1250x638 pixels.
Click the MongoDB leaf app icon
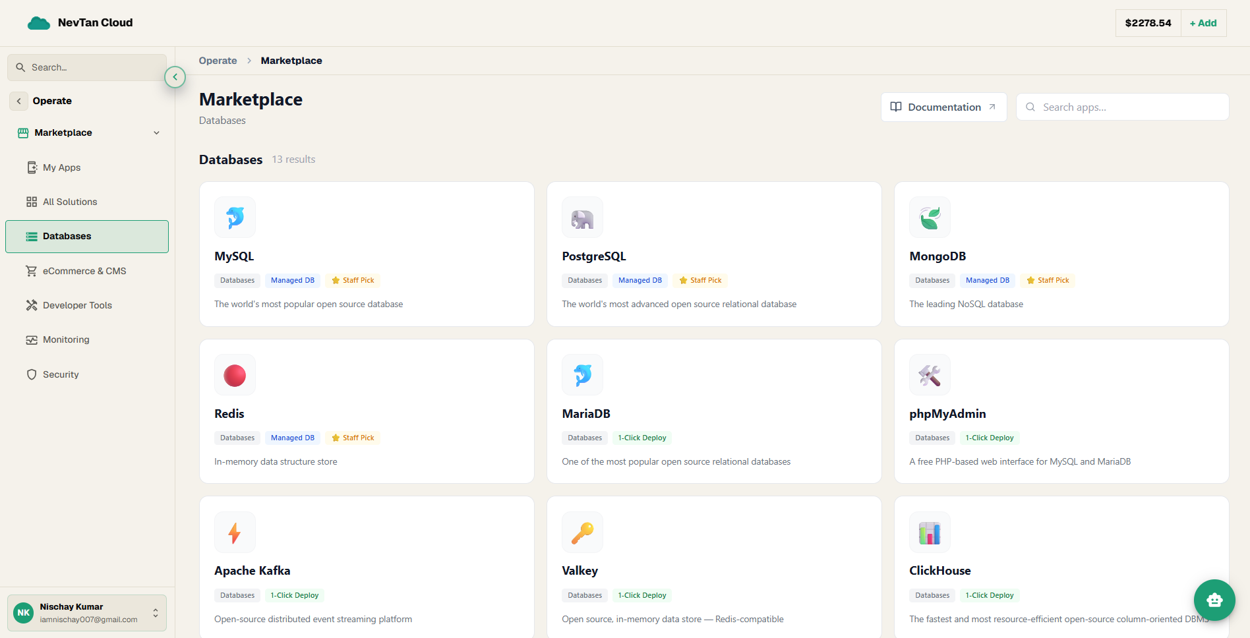tap(930, 217)
